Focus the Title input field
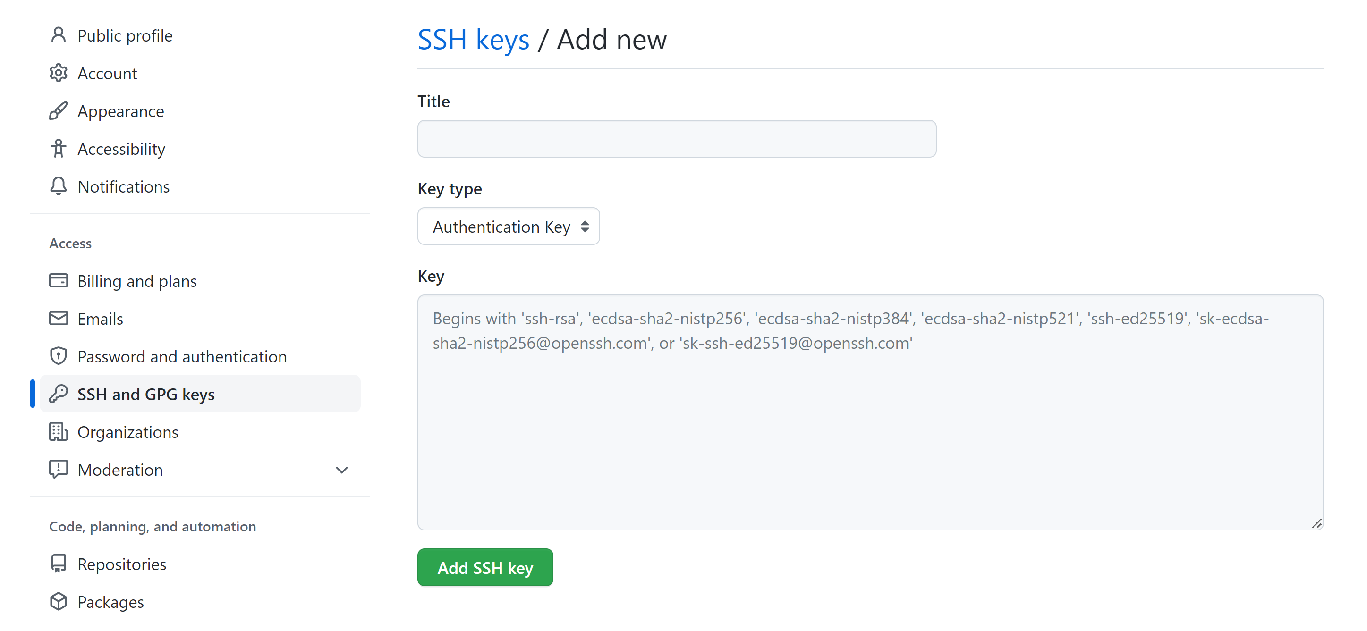This screenshot has height=631, width=1367. click(677, 139)
